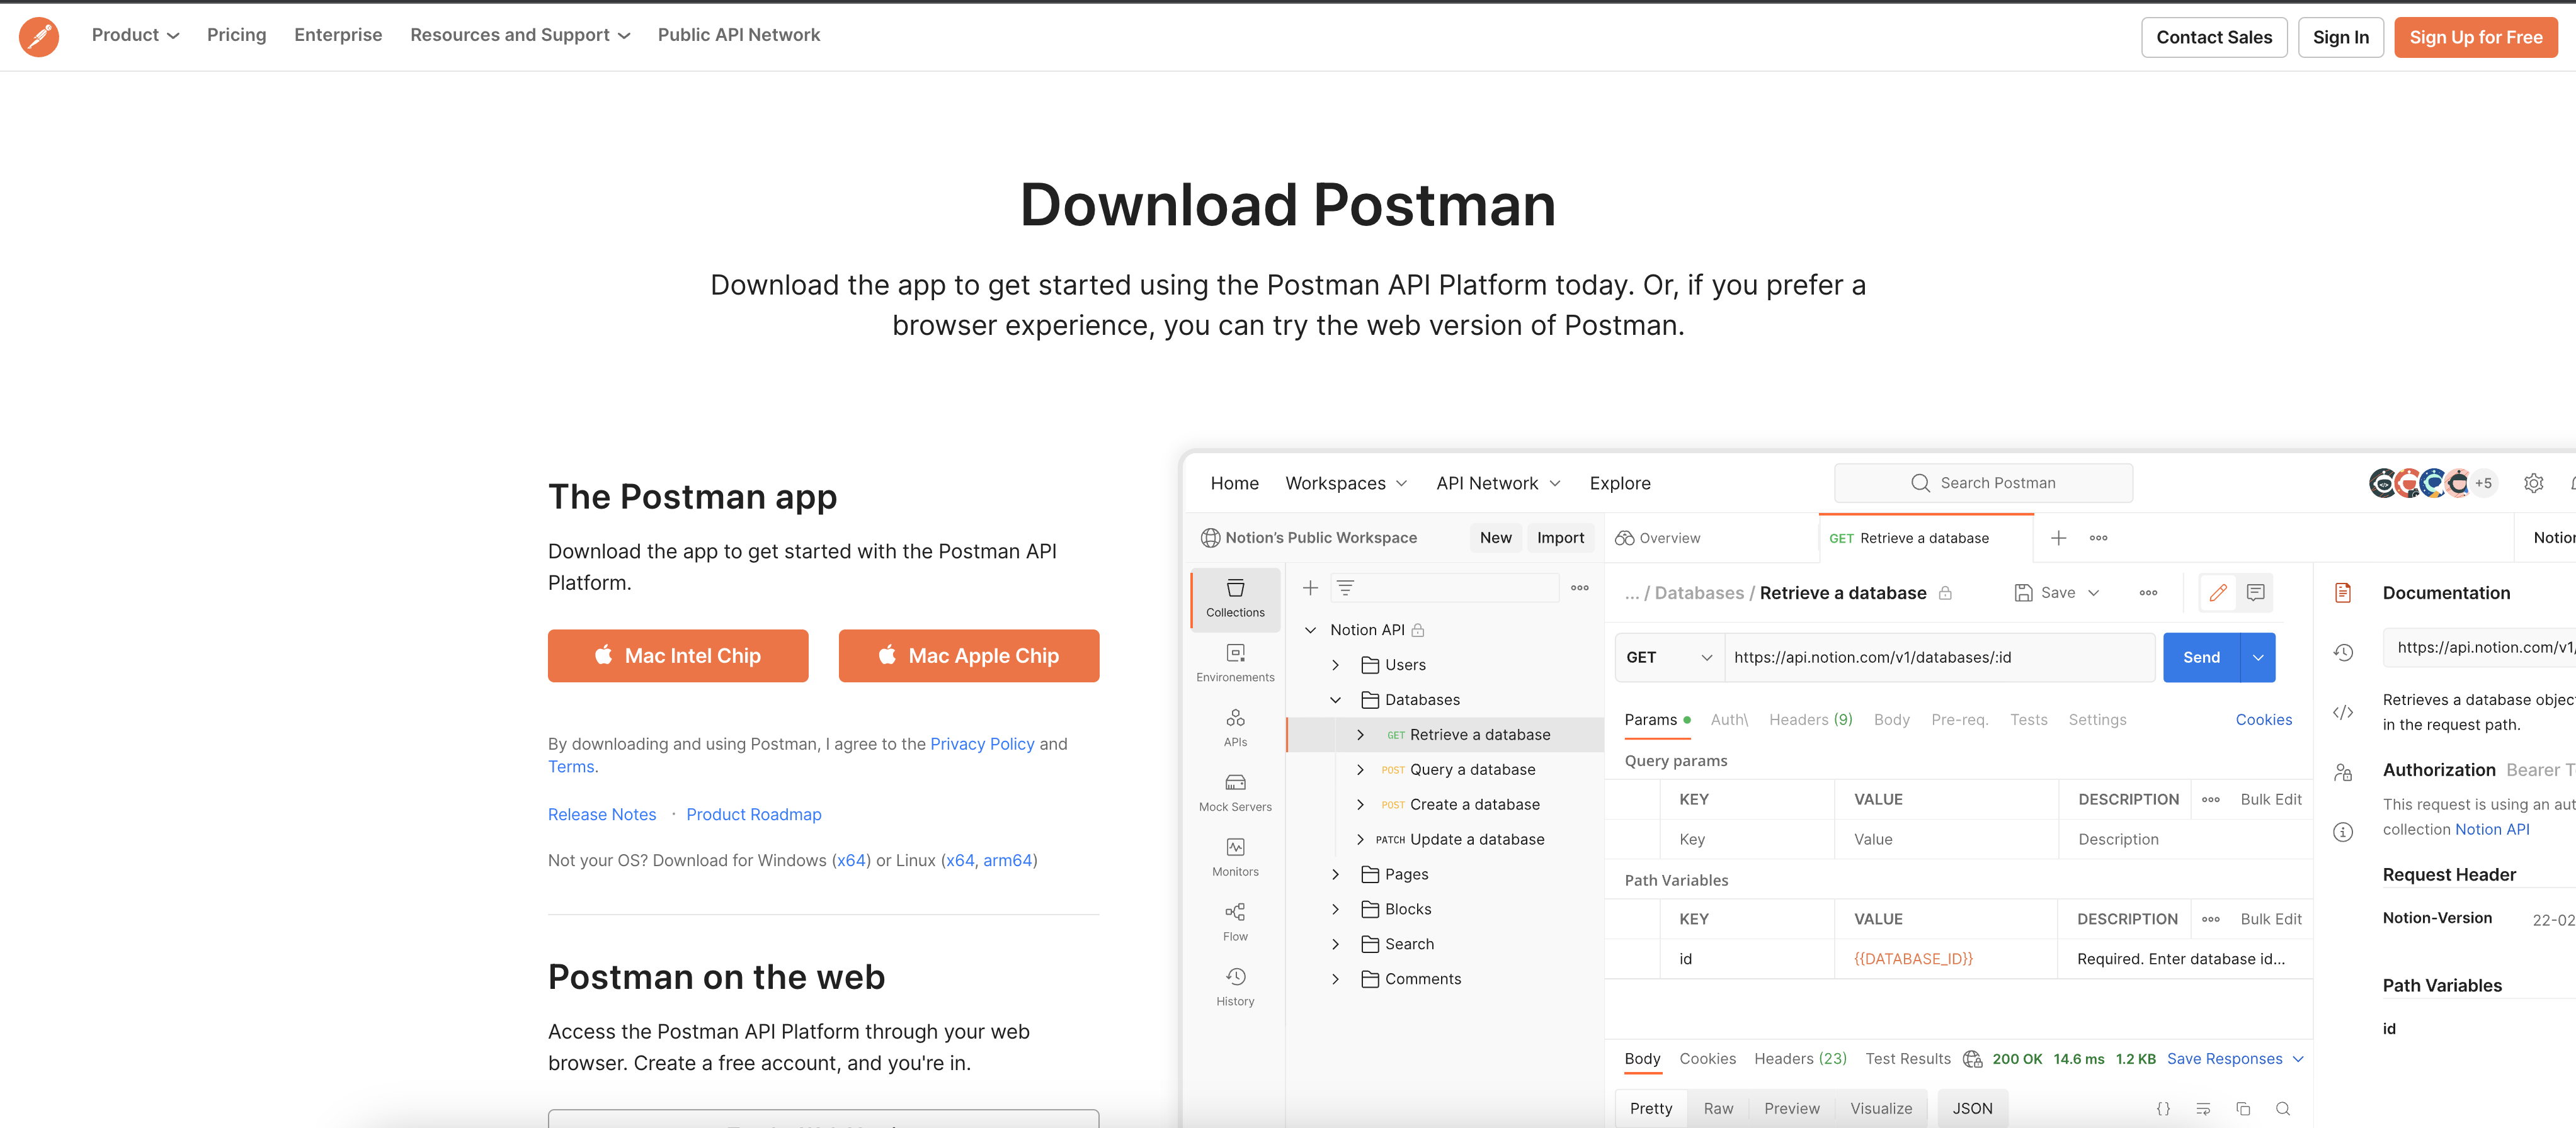Screen dimensions: 2576x1128
Task: Open the Public API Network nav item
Action: click(x=739, y=35)
